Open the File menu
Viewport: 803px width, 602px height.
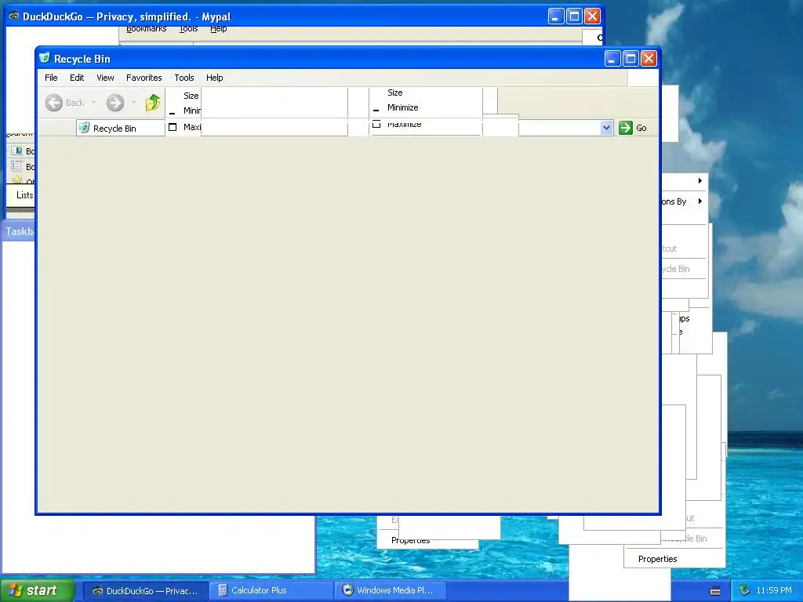[51, 78]
